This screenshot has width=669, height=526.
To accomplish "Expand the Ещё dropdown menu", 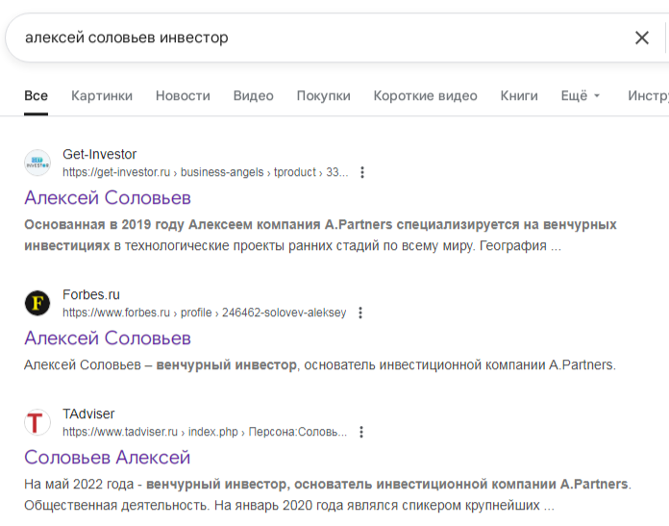I will (x=580, y=95).
